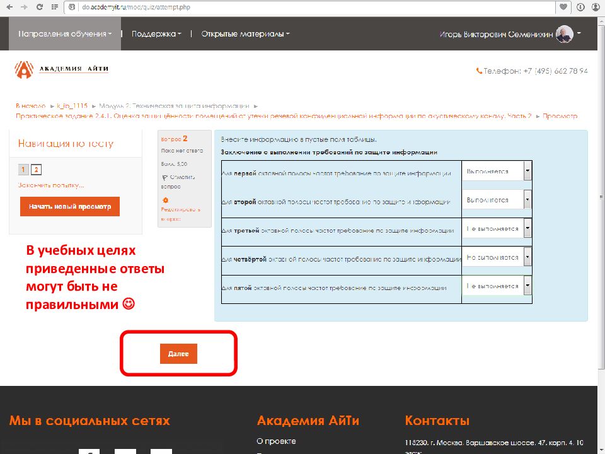605x454 pixels.
Task: Click the phone icon beside the phone number
Action: (x=480, y=71)
